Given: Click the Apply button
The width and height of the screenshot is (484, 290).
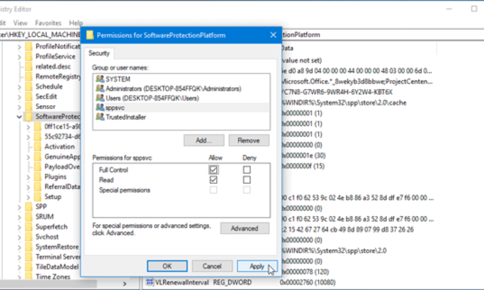Looking at the screenshot, I should pyautogui.click(x=257, y=266).
